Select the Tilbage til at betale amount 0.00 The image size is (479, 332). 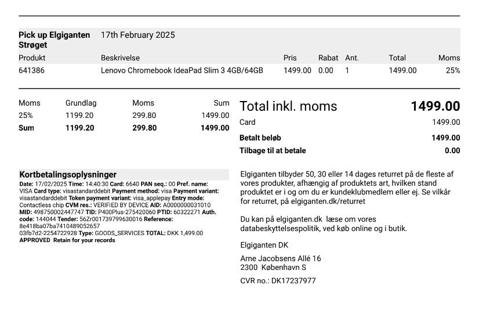click(x=452, y=150)
